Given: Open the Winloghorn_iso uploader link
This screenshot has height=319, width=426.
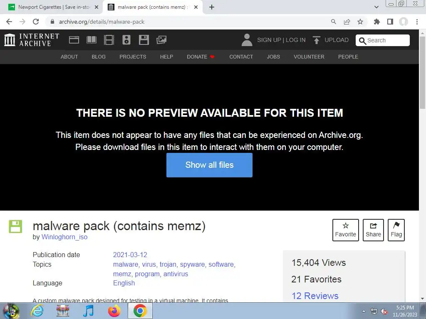Looking at the screenshot, I should 64,237.
